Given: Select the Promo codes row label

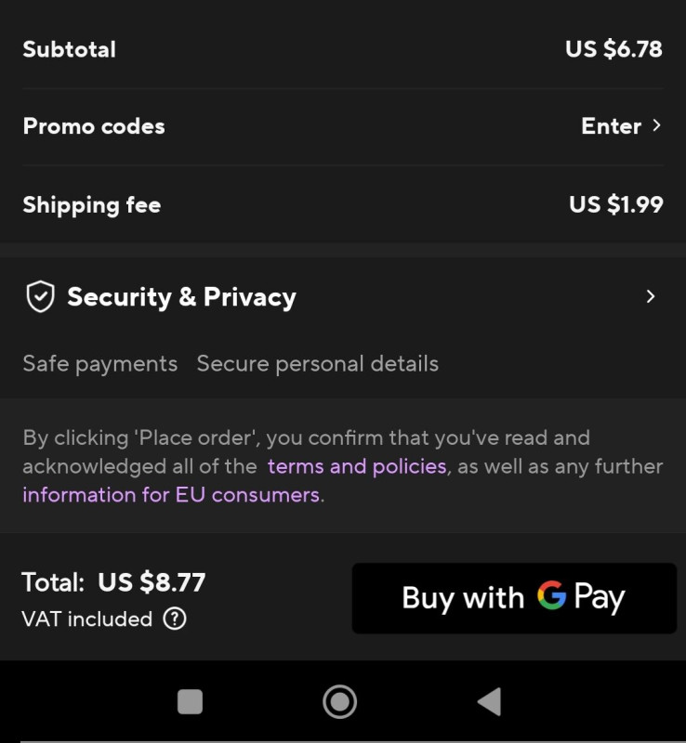Looking at the screenshot, I should 94,126.
